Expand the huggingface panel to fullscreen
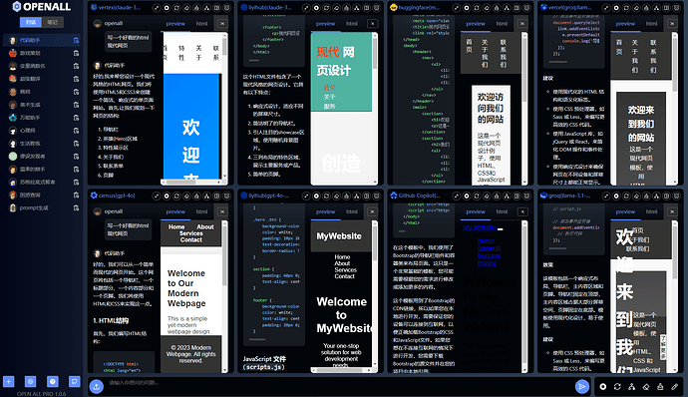Image resolution: width=688 pixels, height=397 pixels. click(457, 8)
